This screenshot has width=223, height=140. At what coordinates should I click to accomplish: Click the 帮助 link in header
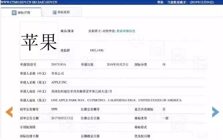click(x=160, y=2)
